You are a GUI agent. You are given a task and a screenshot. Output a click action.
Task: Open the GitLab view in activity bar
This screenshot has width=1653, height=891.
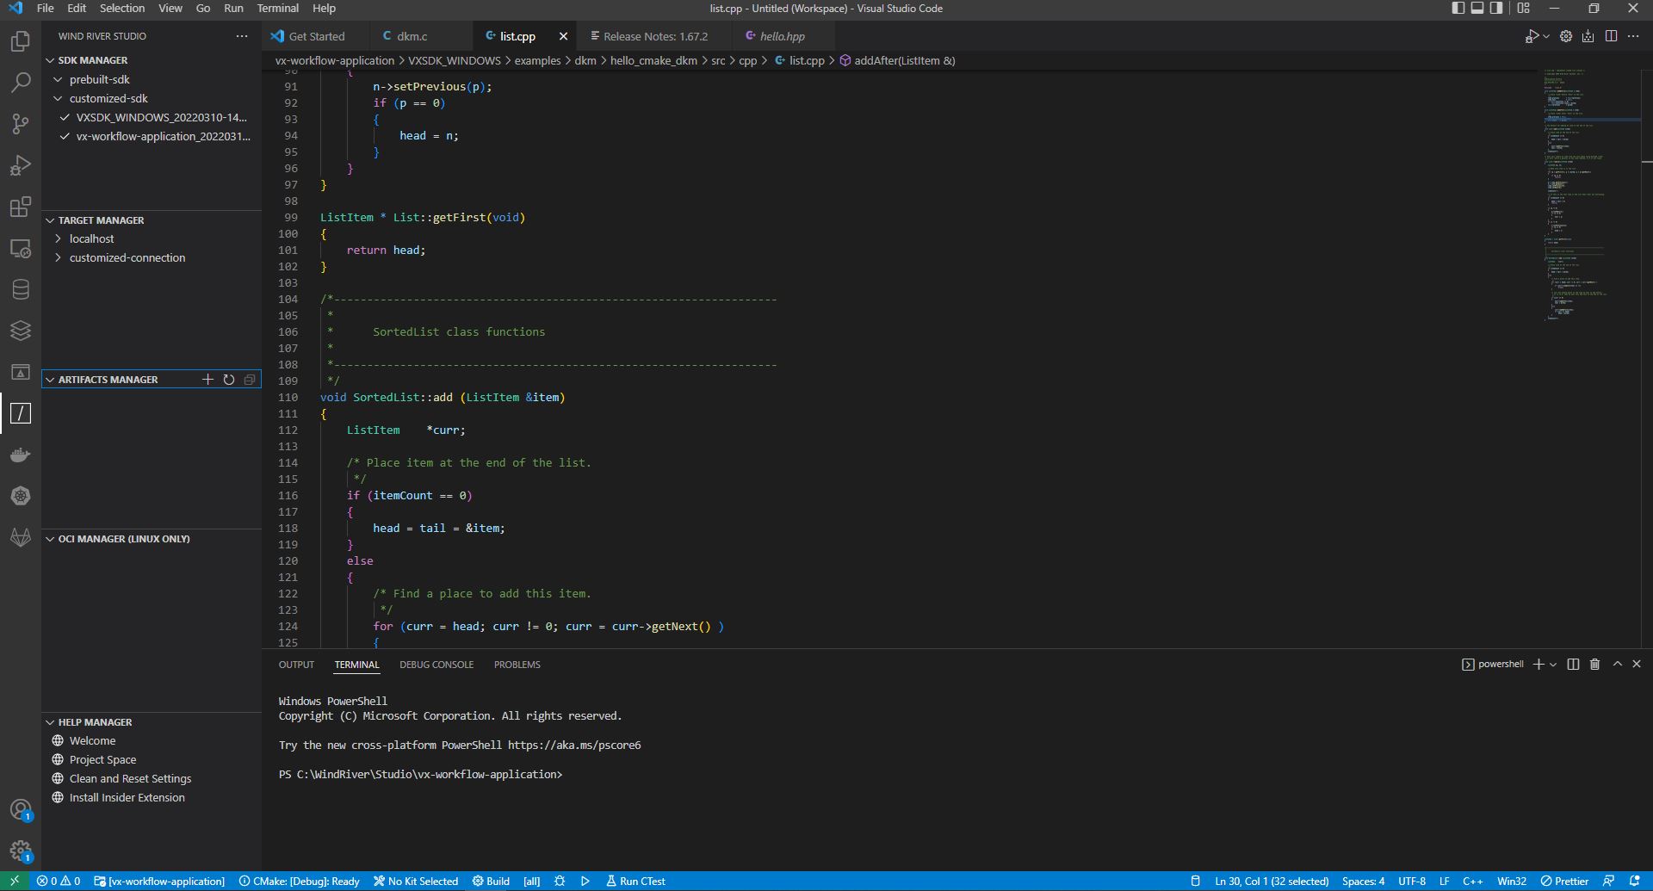[x=21, y=537]
